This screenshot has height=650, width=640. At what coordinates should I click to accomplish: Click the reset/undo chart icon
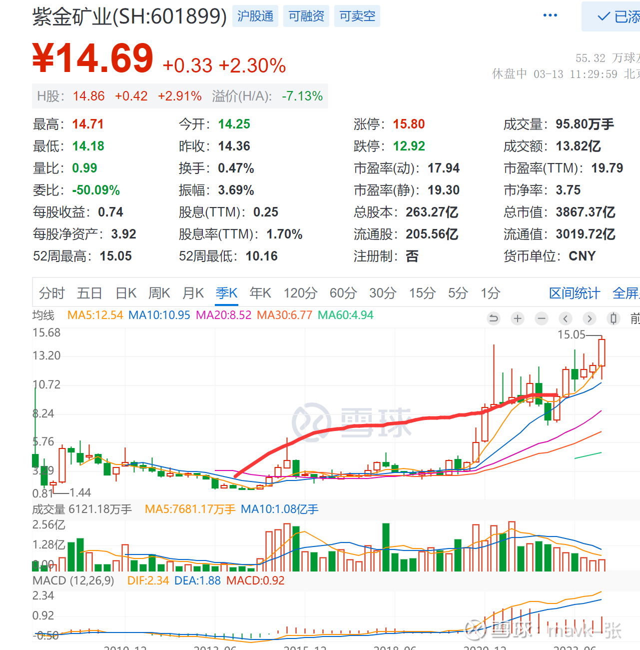[x=494, y=318]
